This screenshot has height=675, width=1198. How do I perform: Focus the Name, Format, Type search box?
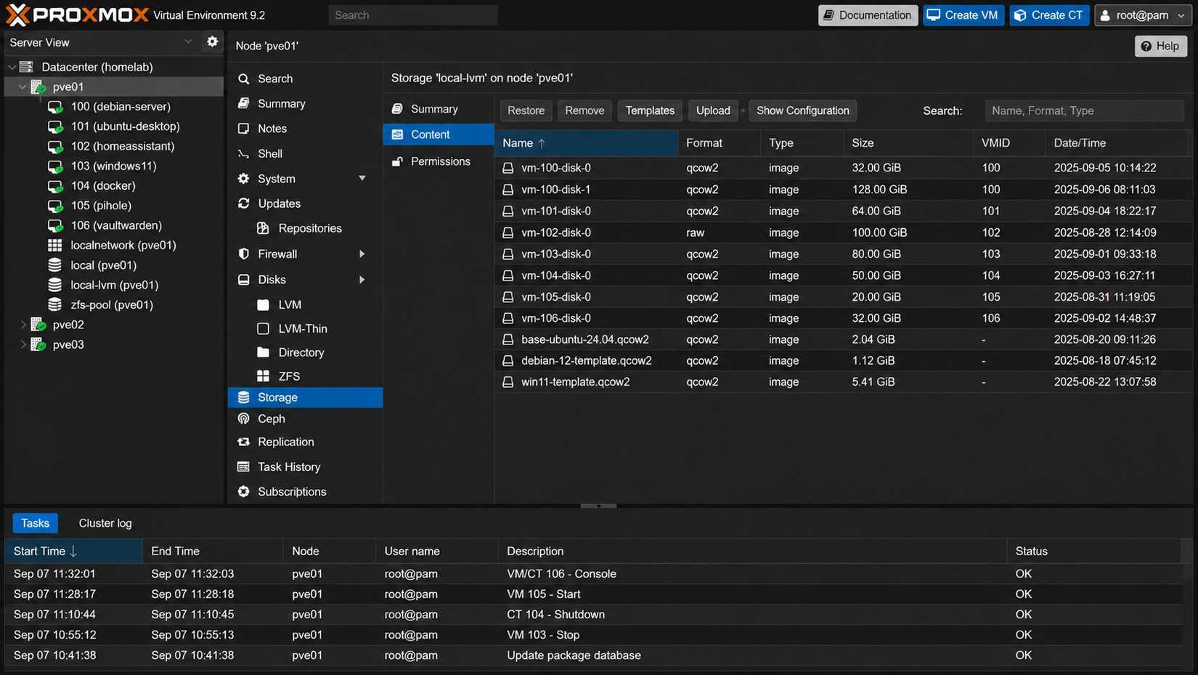(x=1084, y=110)
